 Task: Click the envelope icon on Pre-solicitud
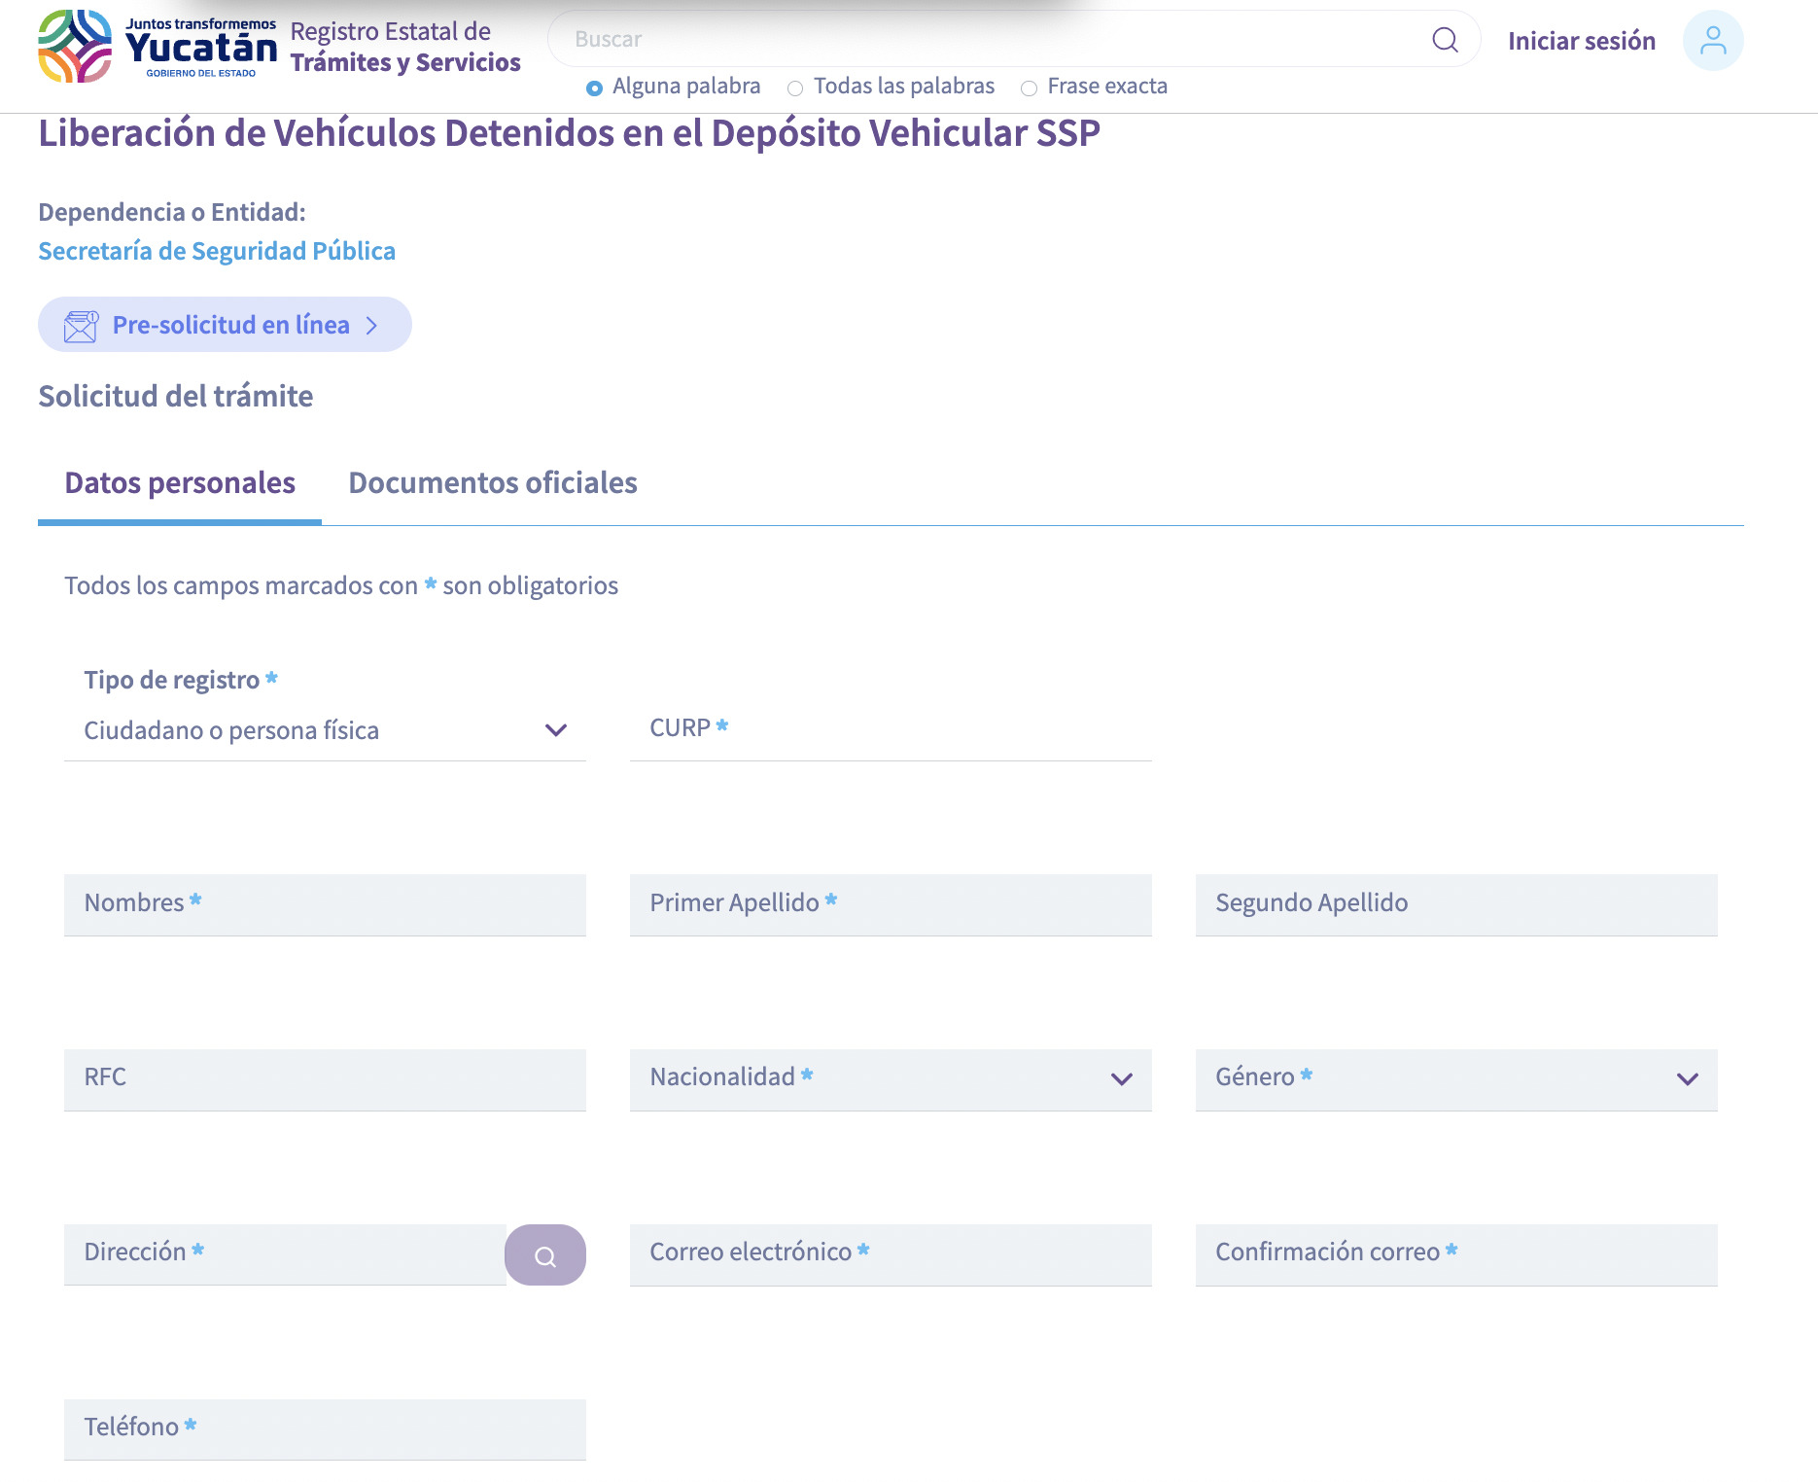pyautogui.click(x=81, y=326)
